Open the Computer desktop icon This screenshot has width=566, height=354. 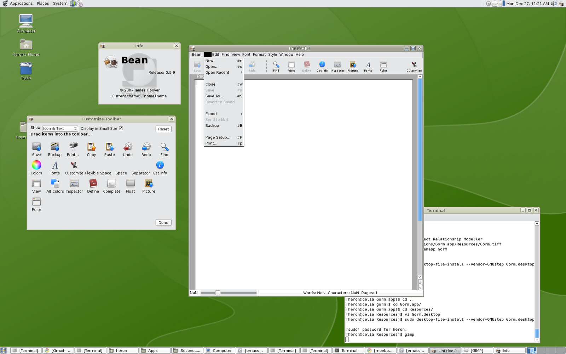[x=26, y=24]
